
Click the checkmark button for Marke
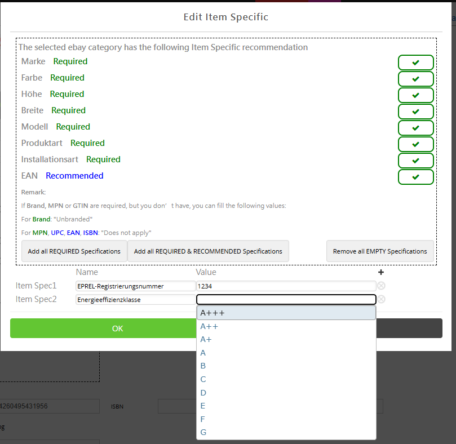(x=415, y=63)
